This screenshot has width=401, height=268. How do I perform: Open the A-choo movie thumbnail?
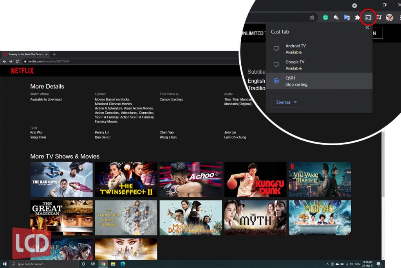coord(191,179)
